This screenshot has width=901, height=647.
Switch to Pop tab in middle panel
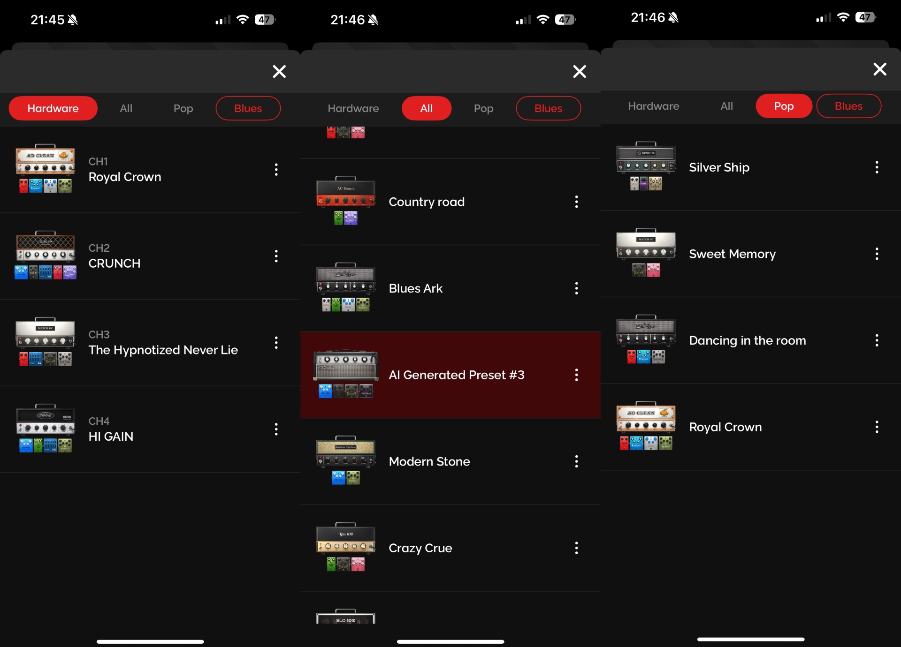484,108
